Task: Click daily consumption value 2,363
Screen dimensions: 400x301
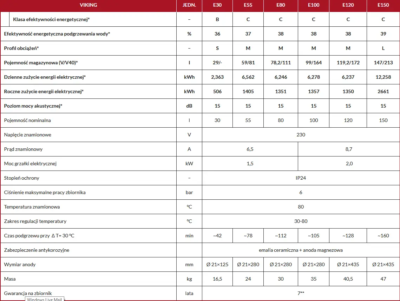Action: (x=217, y=77)
